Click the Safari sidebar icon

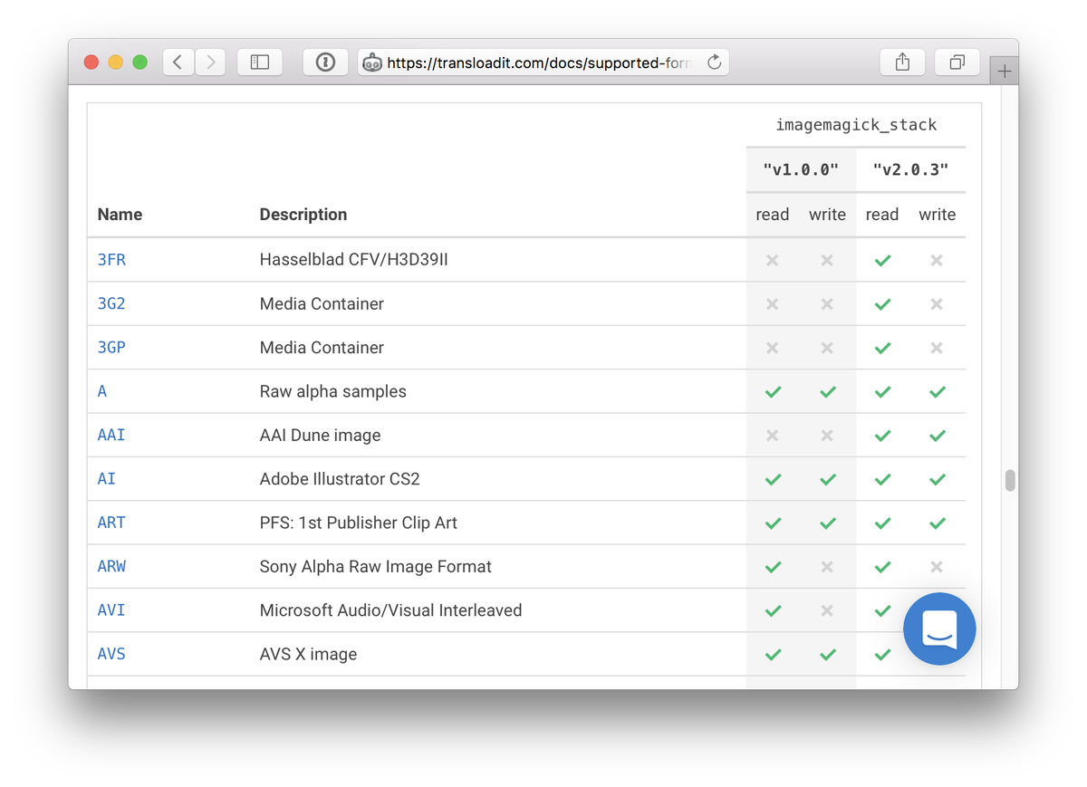click(260, 62)
